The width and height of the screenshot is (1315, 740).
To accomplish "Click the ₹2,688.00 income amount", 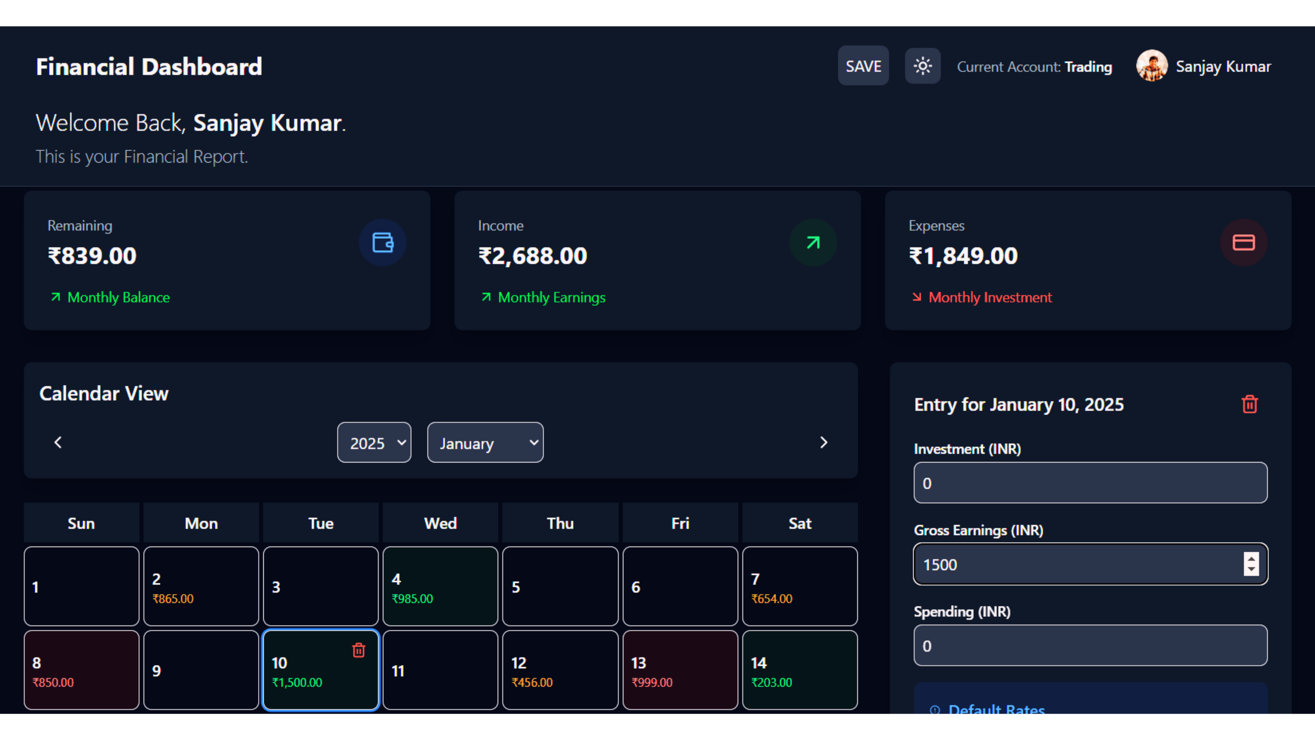I will tap(533, 255).
